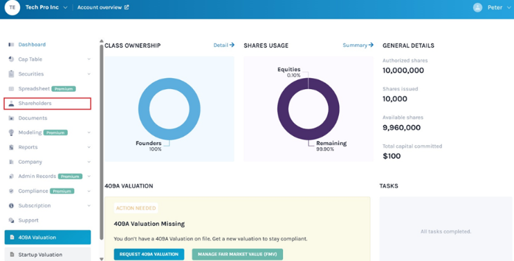Click the Premium badge beside Admin Records

click(x=70, y=176)
